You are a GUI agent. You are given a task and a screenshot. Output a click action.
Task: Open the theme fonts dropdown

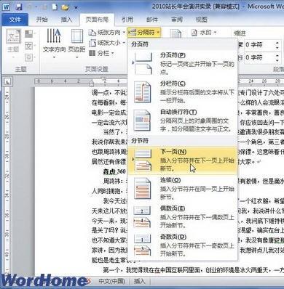tap(30, 46)
